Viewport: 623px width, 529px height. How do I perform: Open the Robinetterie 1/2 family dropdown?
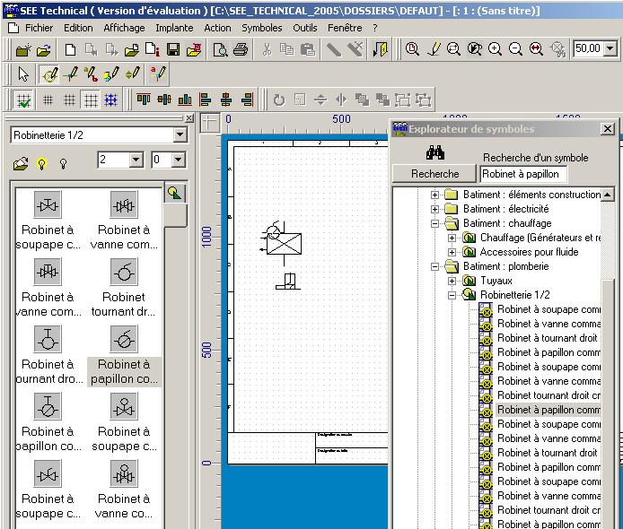(x=180, y=134)
